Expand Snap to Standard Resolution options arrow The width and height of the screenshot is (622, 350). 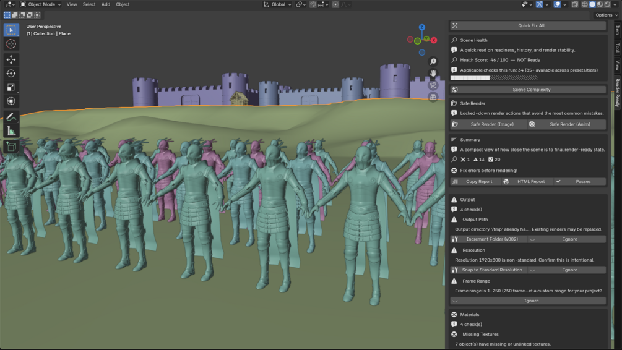point(532,270)
